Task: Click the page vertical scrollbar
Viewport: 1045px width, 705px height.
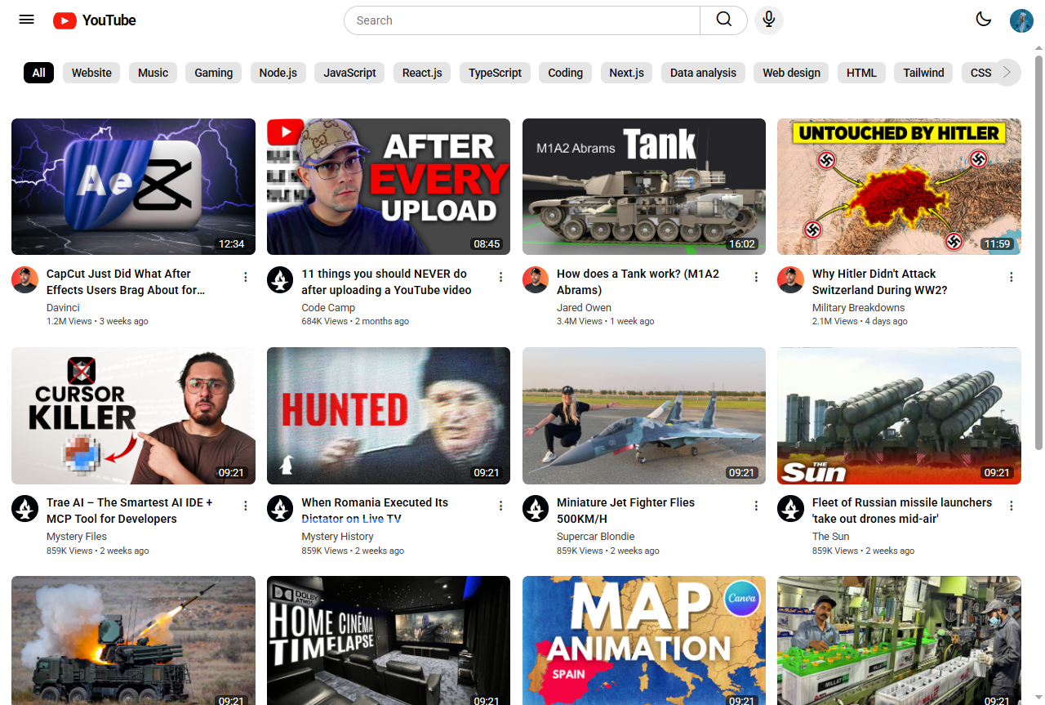Action: [1038, 245]
